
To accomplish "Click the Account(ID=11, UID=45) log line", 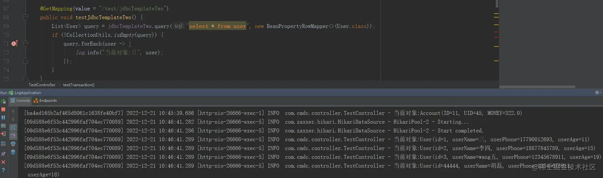I will click(x=273, y=113).
